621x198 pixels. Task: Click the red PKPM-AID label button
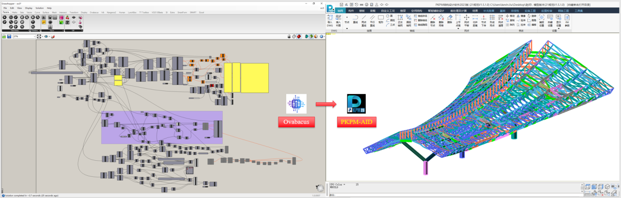pos(357,122)
